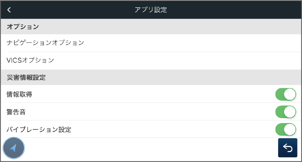Image resolution: width=302 pixels, height=162 pixels.
Task: Tap the white knob of 警告音 switch
Action: [290, 112]
